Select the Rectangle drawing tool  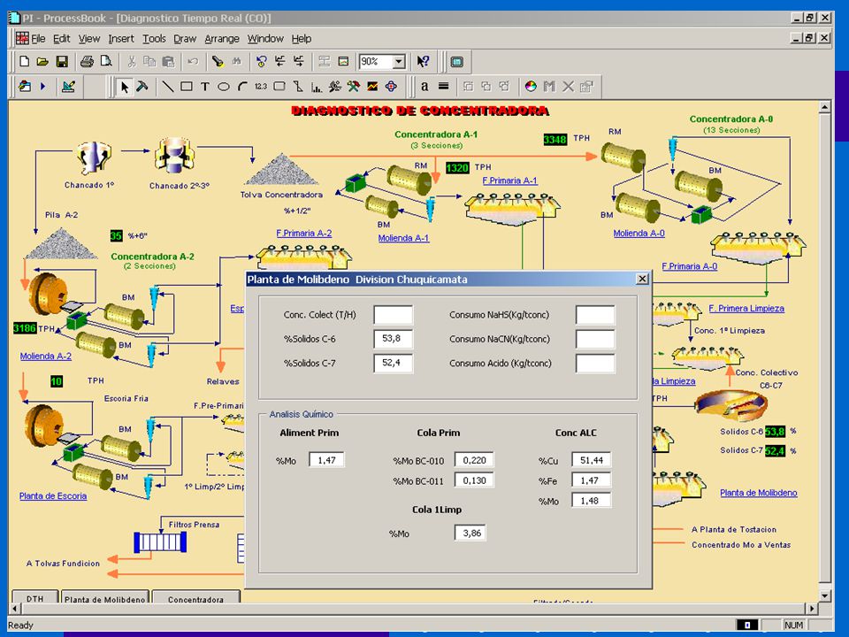tap(187, 87)
